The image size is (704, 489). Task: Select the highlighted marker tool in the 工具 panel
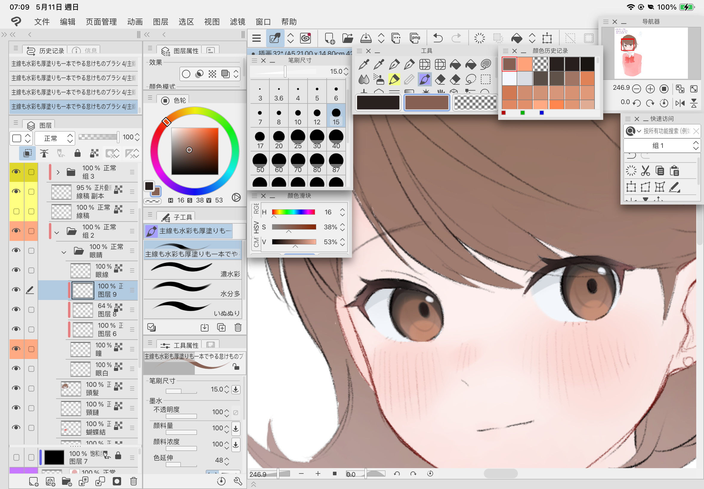[x=394, y=79]
